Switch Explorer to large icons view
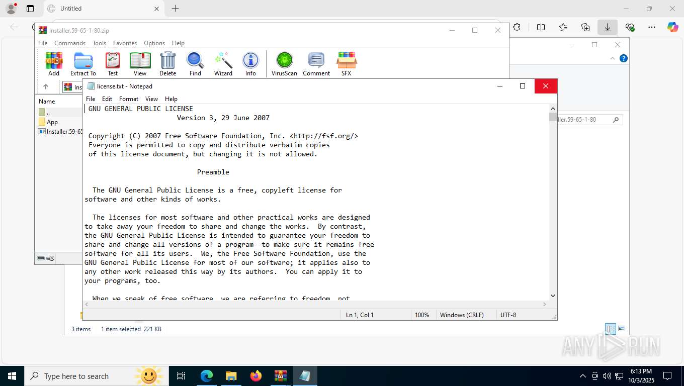684x386 pixels. (x=622, y=329)
